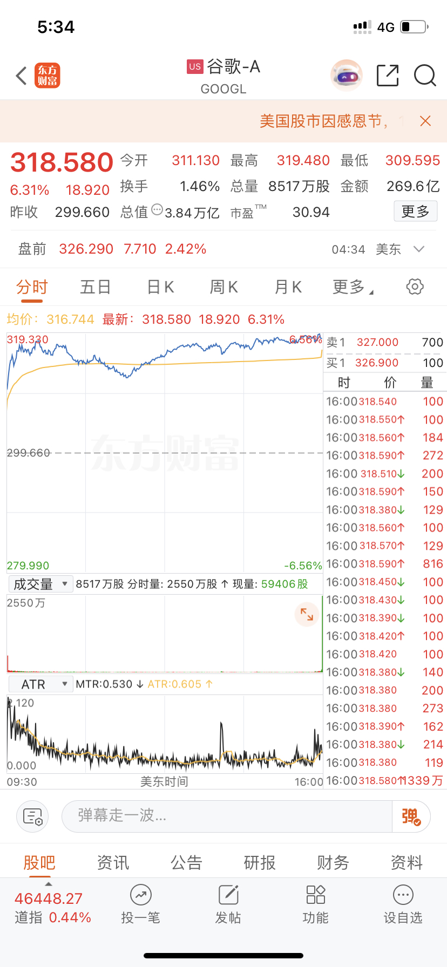
Task: Tap the 总值 info icon
Action: pyautogui.click(x=157, y=209)
